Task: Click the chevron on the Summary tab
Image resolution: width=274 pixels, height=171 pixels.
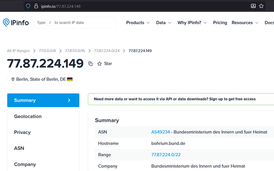Action: coord(69,100)
